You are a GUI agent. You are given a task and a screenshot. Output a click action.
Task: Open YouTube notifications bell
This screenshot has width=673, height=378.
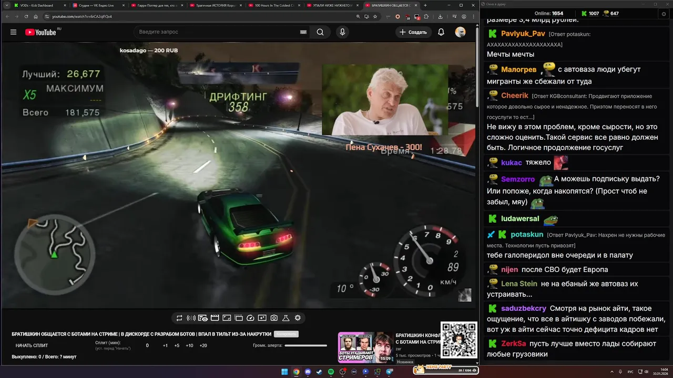click(441, 32)
